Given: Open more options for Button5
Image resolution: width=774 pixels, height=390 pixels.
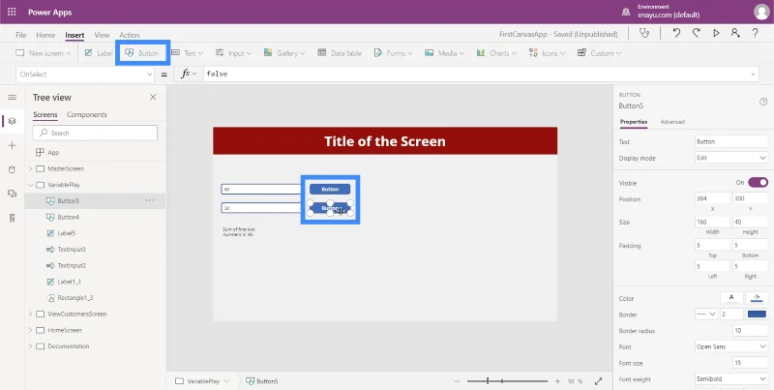Looking at the screenshot, I should click(149, 200).
